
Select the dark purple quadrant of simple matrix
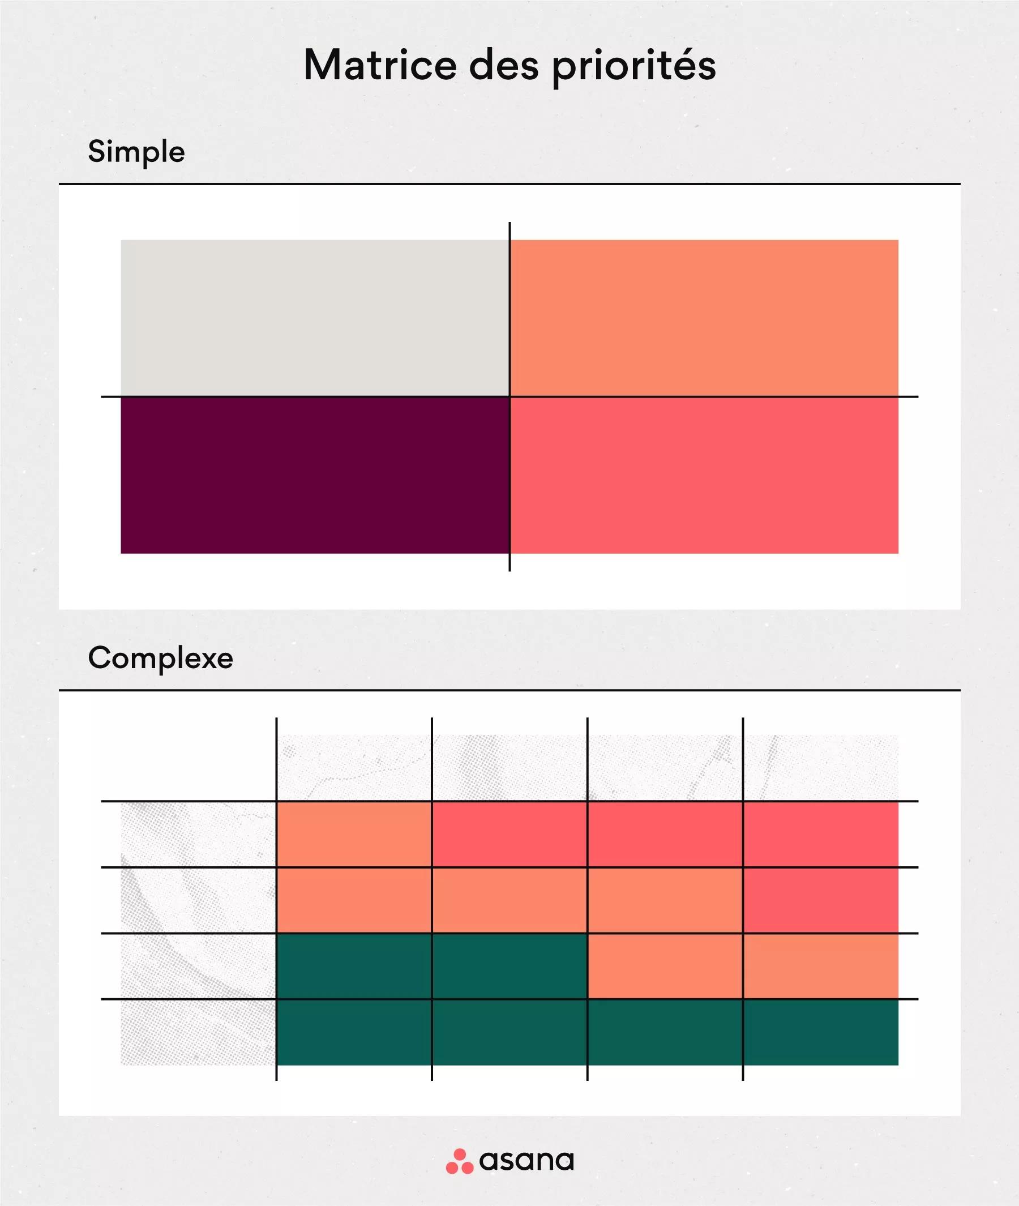pyautogui.click(x=315, y=475)
